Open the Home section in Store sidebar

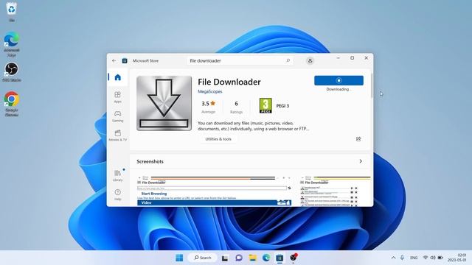(x=118, y=77)
